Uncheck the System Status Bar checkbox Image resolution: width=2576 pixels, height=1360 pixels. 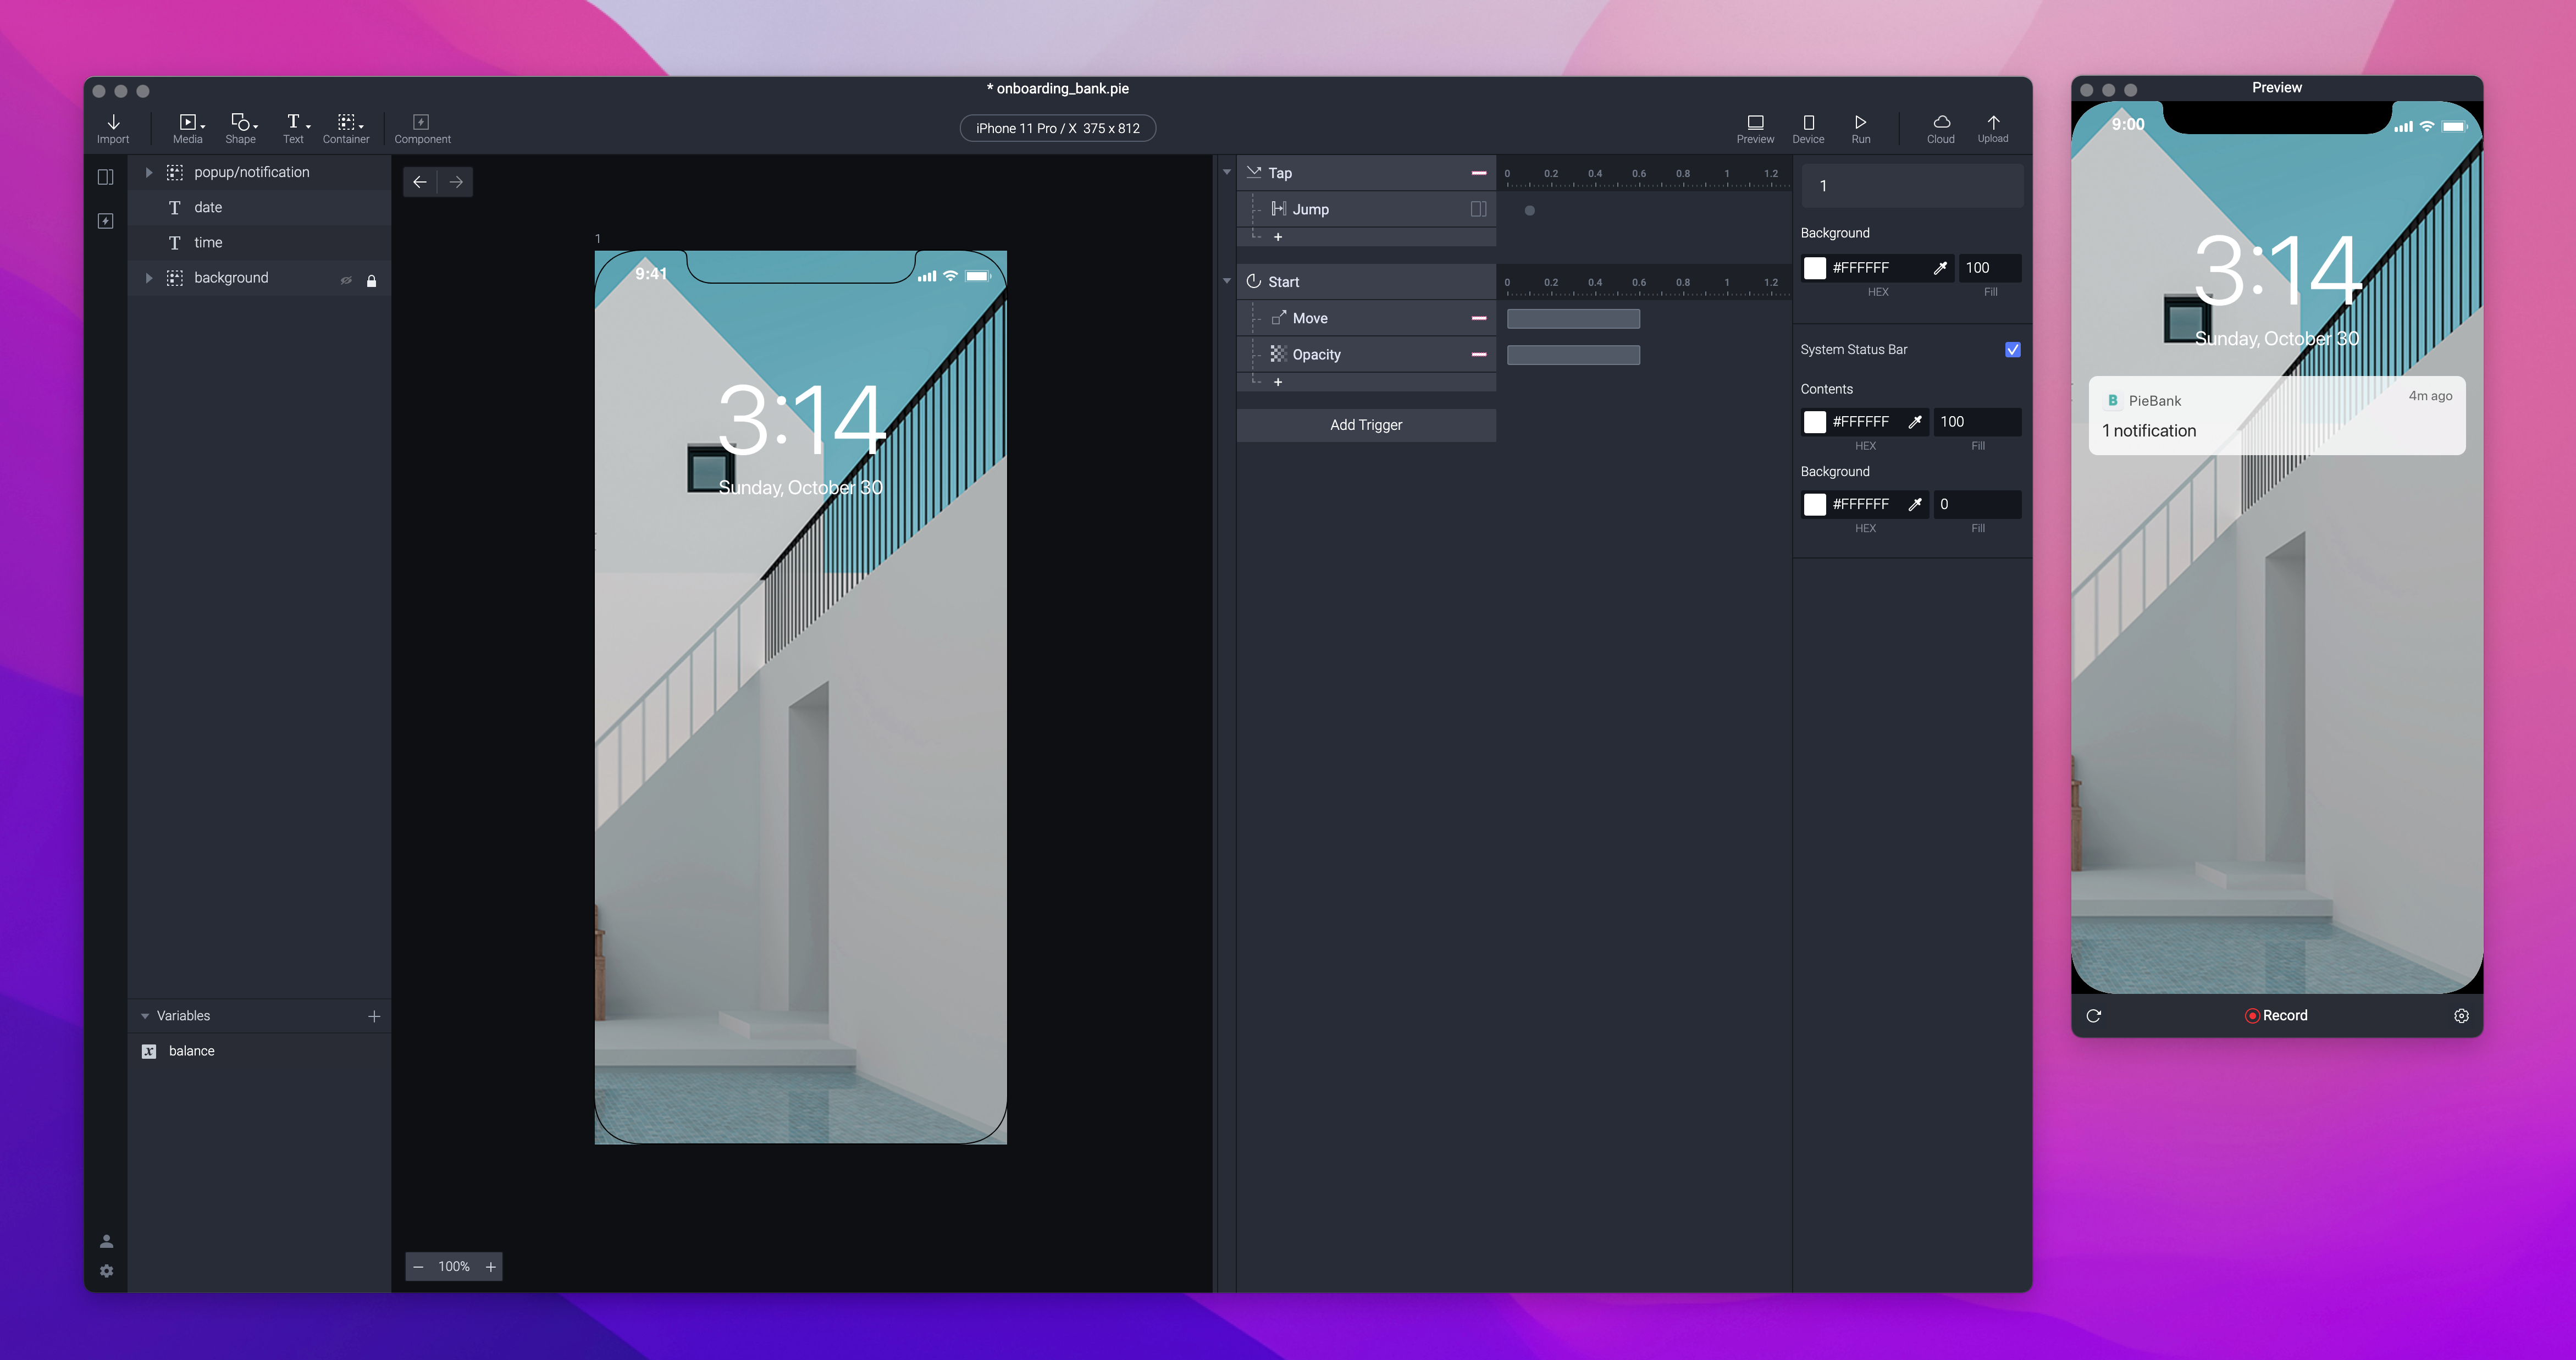pyautogui.click(x=2012, y=350)
